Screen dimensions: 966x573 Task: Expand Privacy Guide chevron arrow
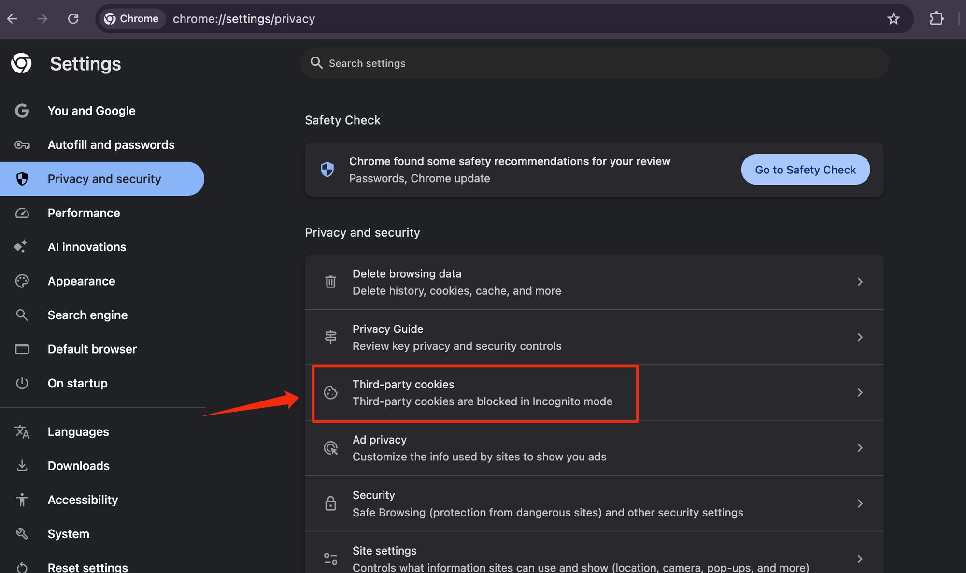(x=860, y=337)
